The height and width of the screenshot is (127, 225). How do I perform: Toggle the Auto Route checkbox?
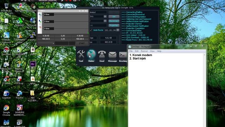coord(91,30)
